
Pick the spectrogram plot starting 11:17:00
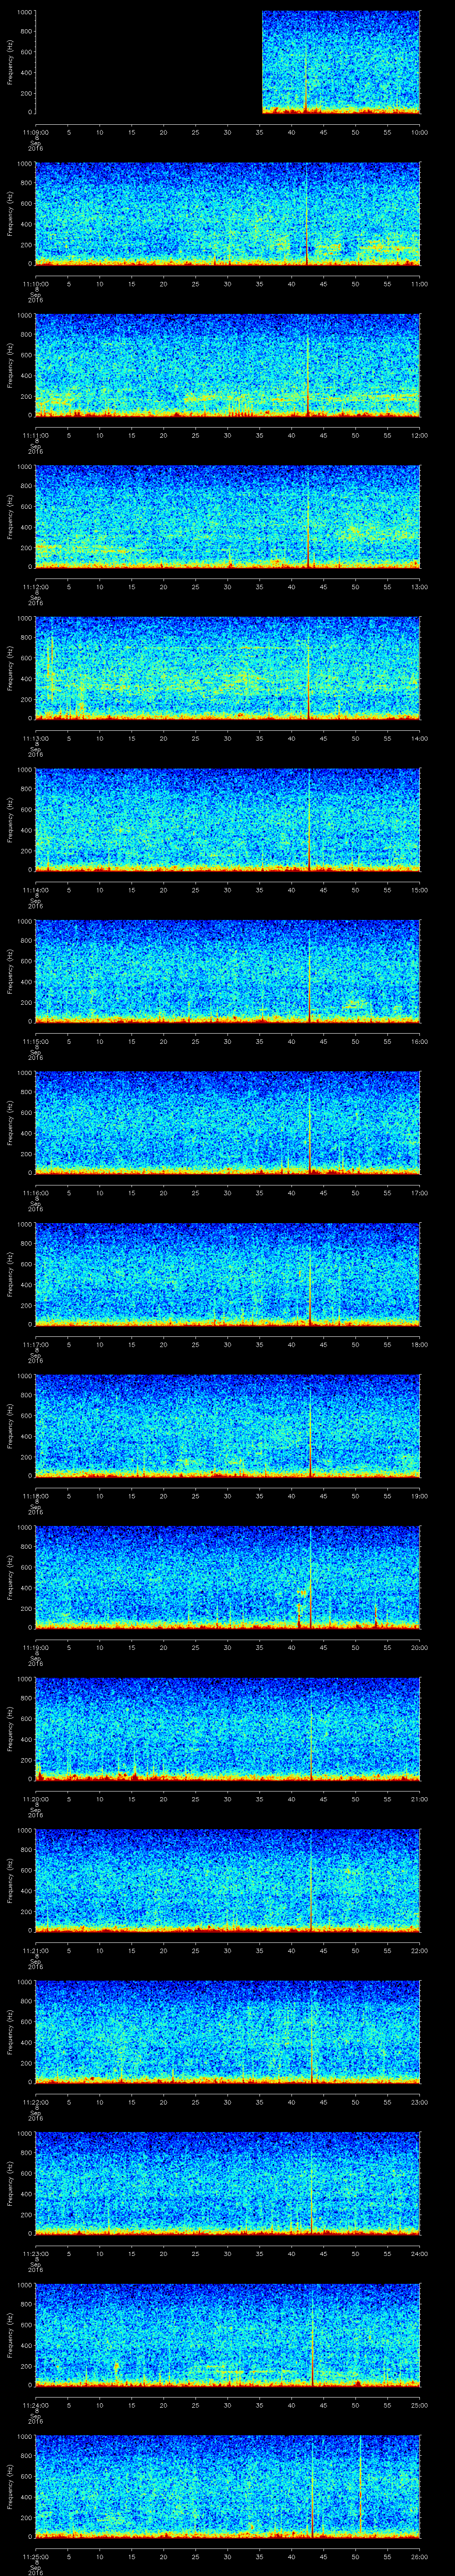[x=228, y=1274]
